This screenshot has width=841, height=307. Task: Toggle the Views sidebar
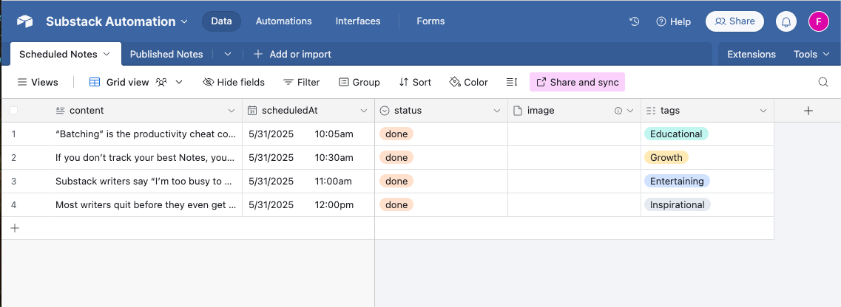[x=38, y=82]
